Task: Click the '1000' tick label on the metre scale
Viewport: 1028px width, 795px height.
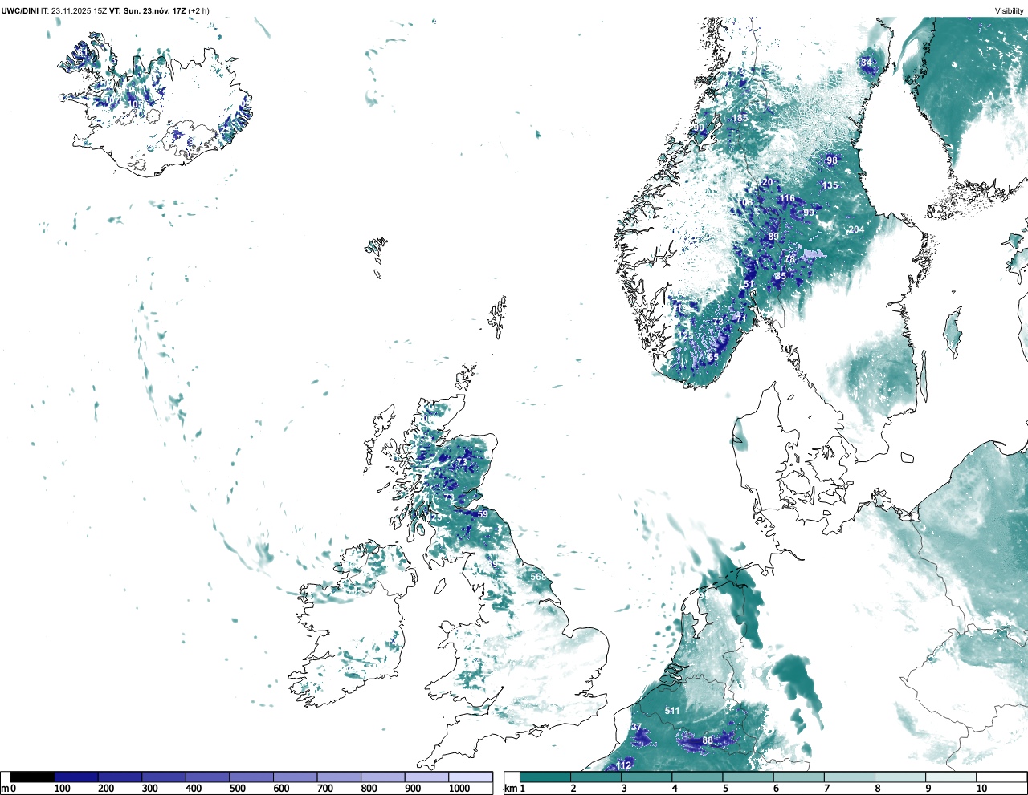Action: pos(459,789)
